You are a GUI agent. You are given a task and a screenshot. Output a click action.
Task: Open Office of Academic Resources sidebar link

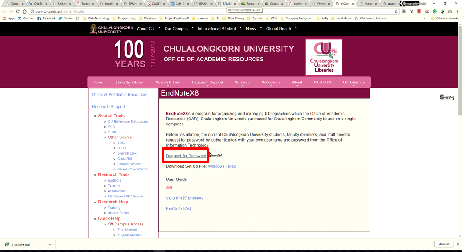(x=119, y=95)
